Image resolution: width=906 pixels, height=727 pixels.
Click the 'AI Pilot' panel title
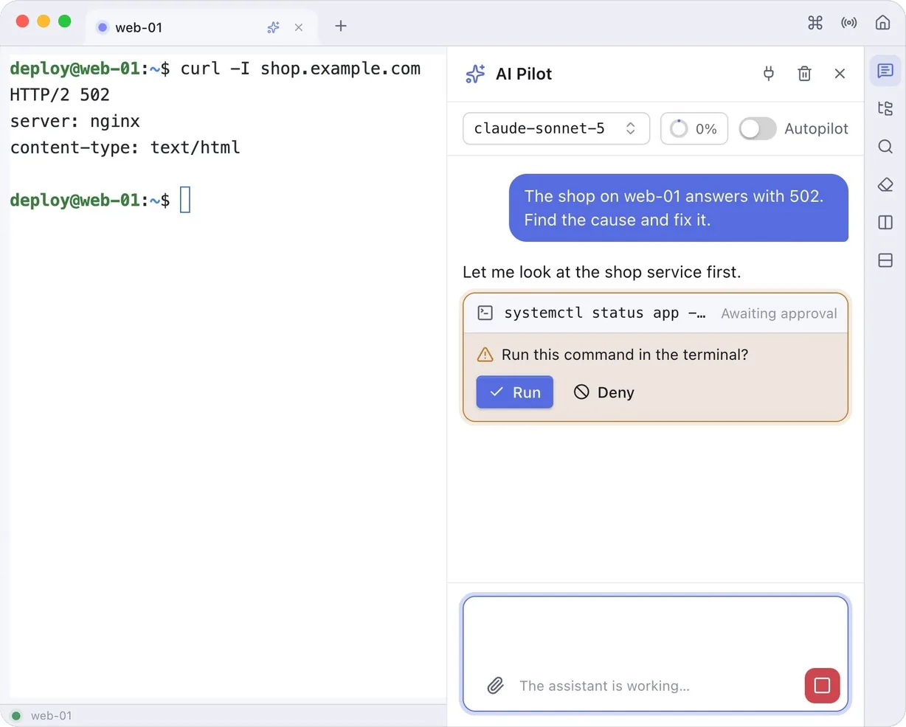524,74
